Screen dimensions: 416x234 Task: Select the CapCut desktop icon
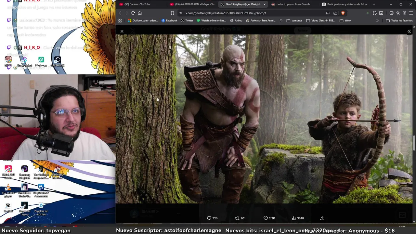[8, 208]
